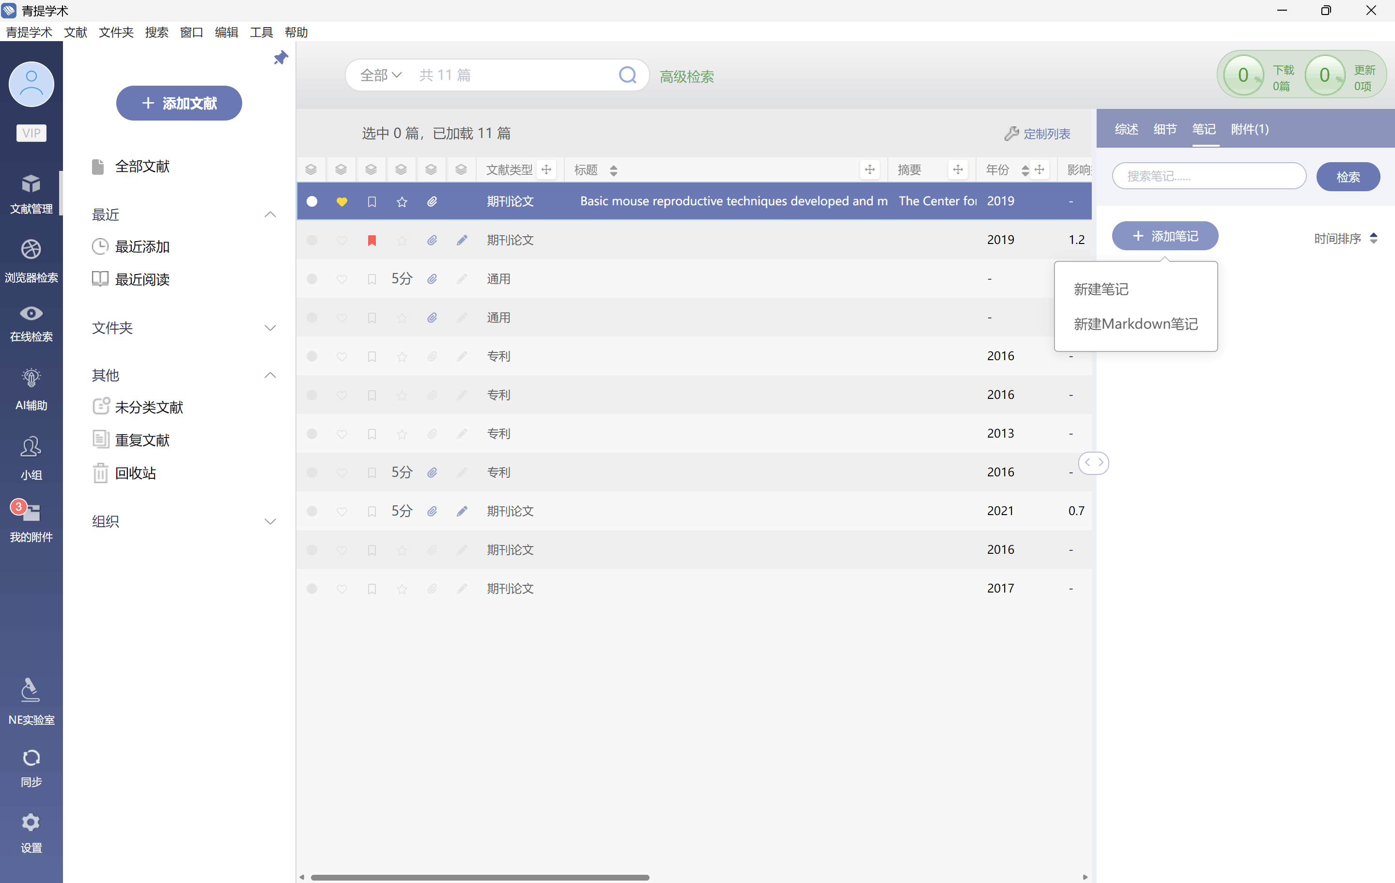Select the radio circle of the 2021 期刊论文 row

point(311,511)
